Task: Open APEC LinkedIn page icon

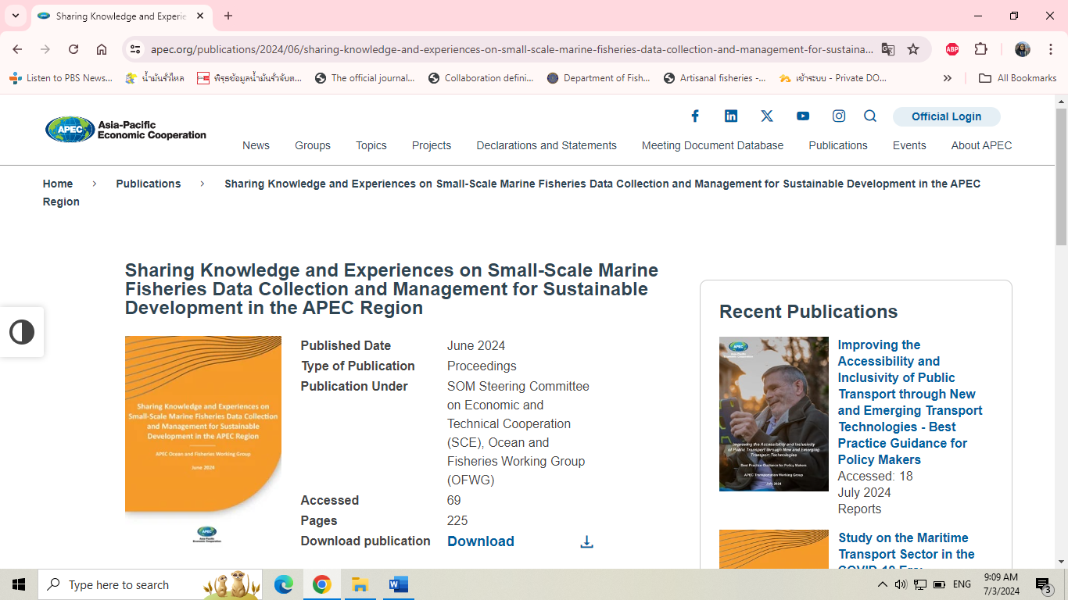Action: [x=731, y=116]
